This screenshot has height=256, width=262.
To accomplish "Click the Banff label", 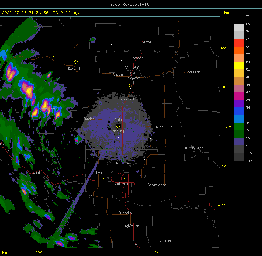I will pyautogui.click(x=38, y=172).
